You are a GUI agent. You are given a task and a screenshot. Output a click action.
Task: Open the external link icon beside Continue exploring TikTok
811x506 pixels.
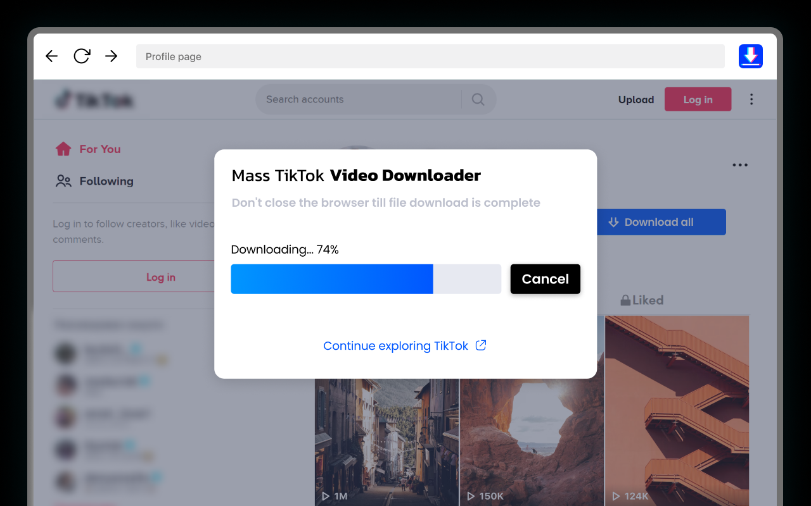[x=481, y=345]
